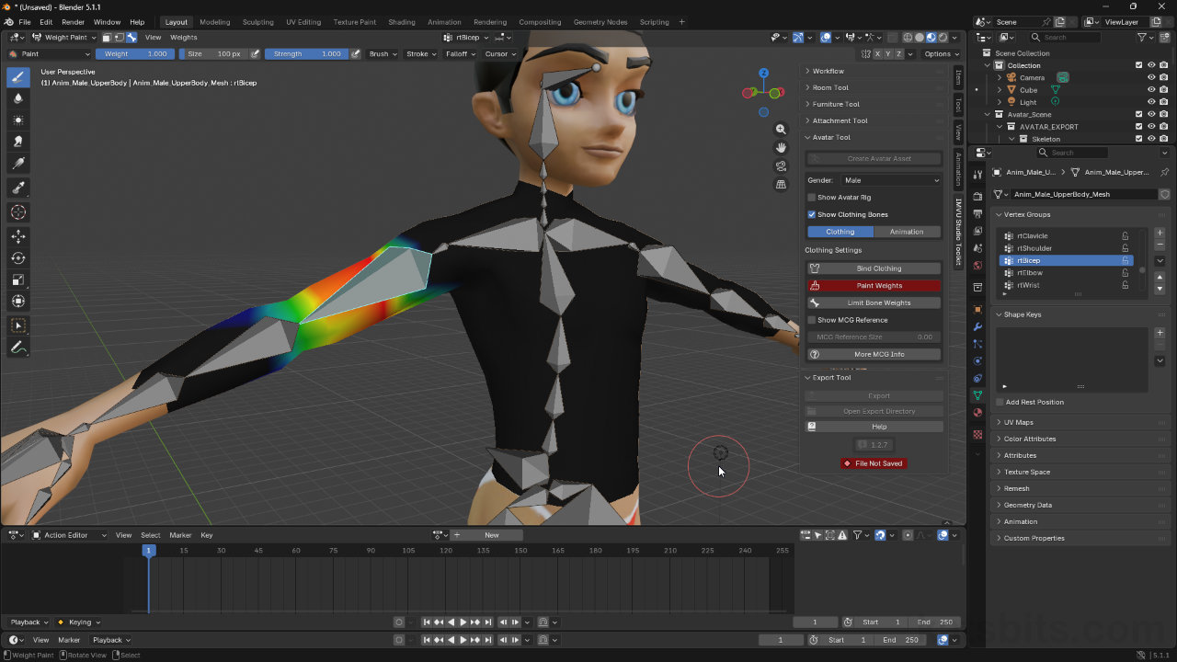
Task: Expand the UV Maps section
Action: pos(1080,422)
